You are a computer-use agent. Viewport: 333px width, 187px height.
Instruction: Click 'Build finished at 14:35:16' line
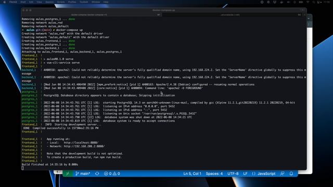pos(50,165)
